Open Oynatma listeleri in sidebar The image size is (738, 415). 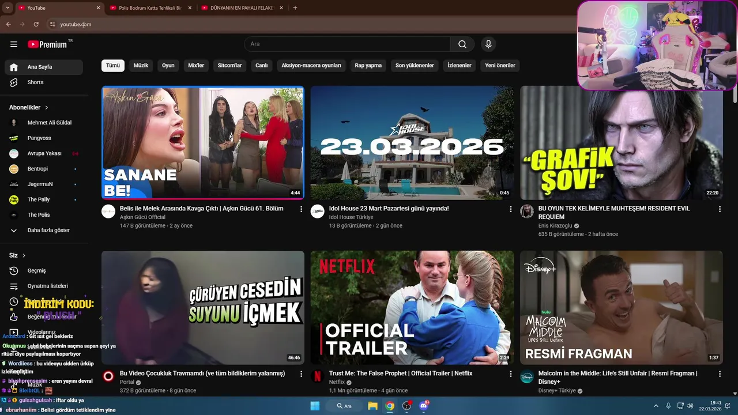click(x=44, y=286)
